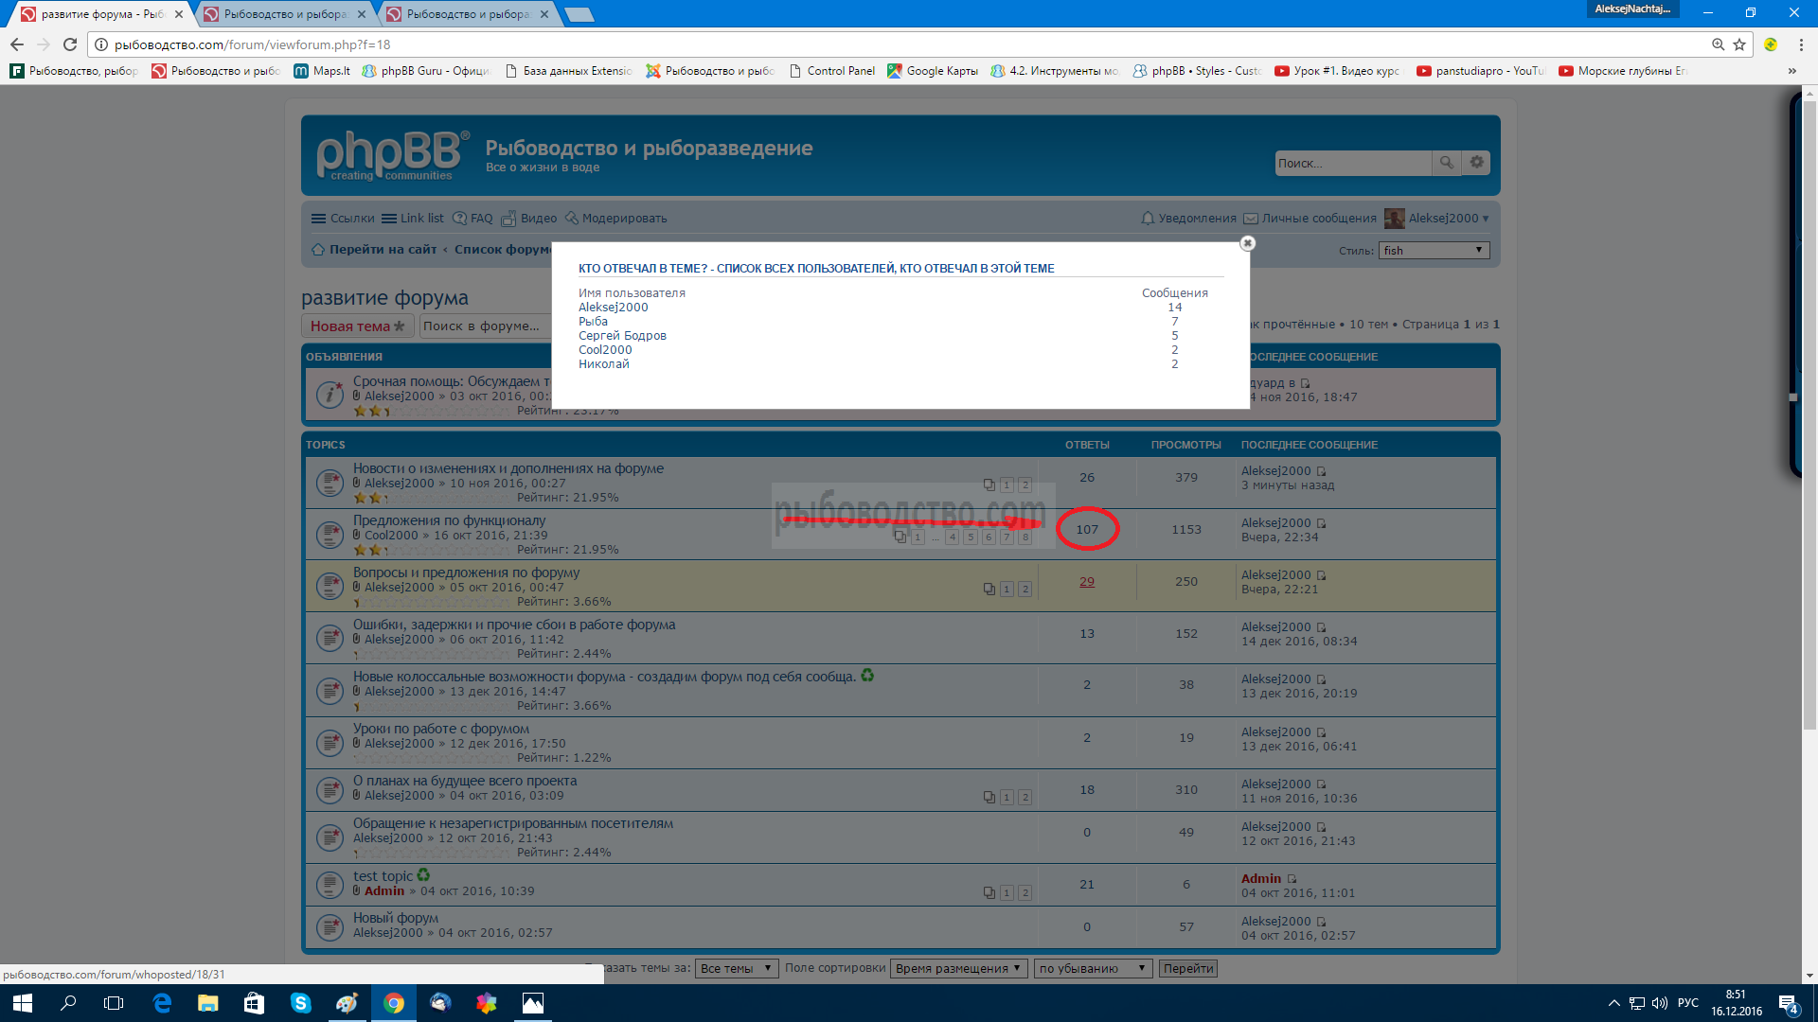The image size is (1818, 1022).
Task: Open Cool2000 in the who-posted popup
Action: 605,350
